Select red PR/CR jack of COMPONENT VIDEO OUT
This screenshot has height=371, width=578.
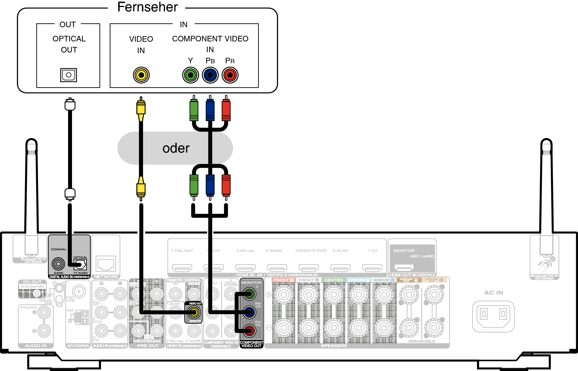tap(249, 331)
